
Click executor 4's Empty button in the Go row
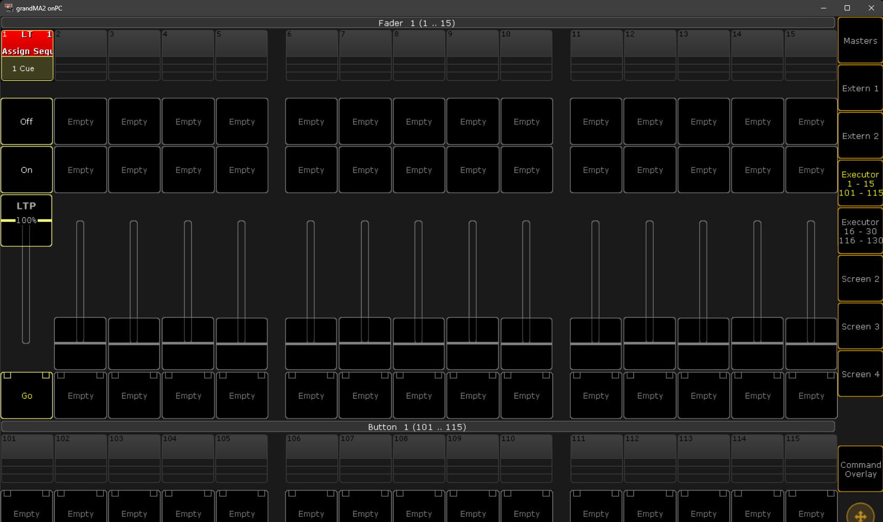[x=188, y=395]
